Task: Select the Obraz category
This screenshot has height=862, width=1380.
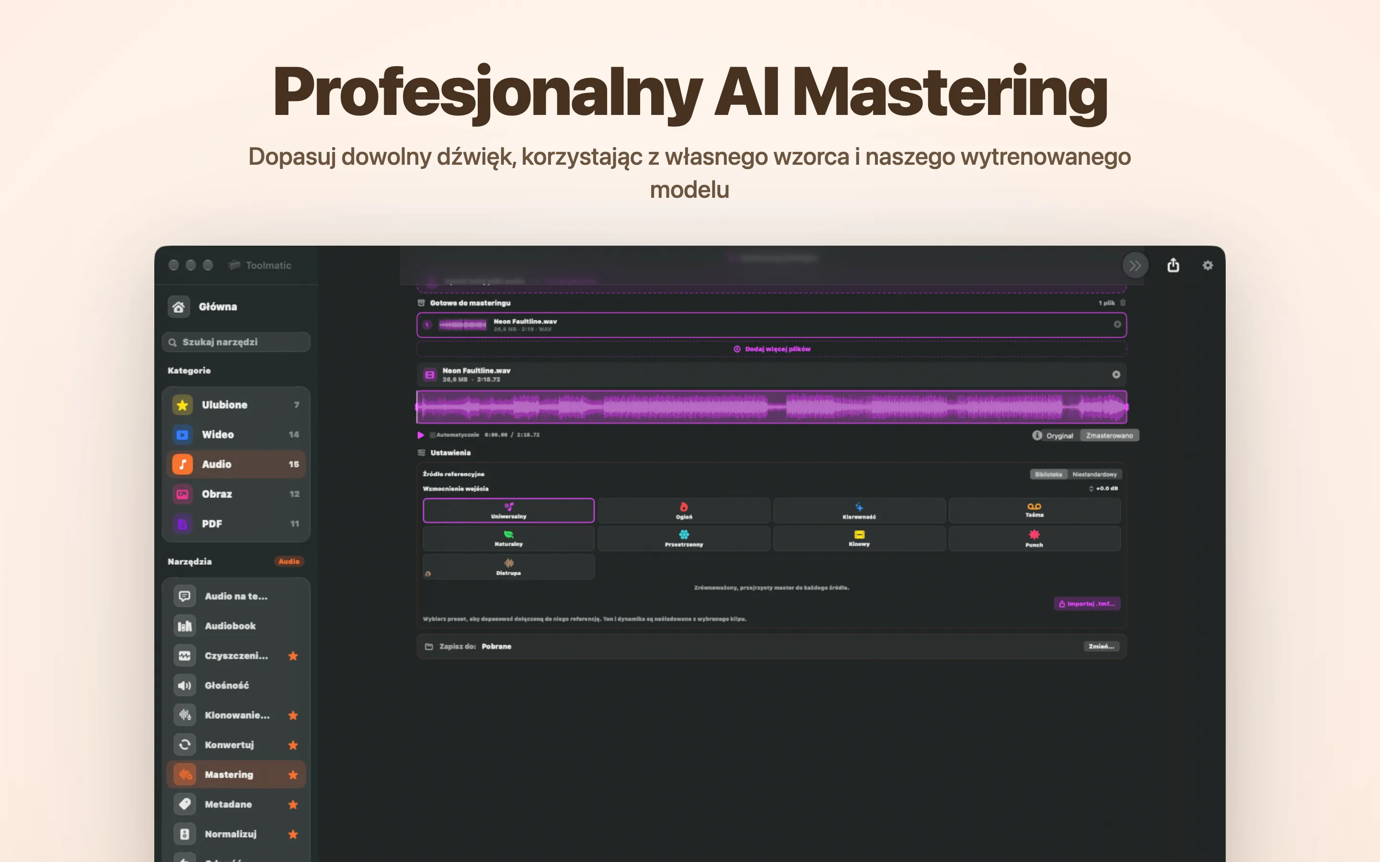Action: (x=236, y=494)
